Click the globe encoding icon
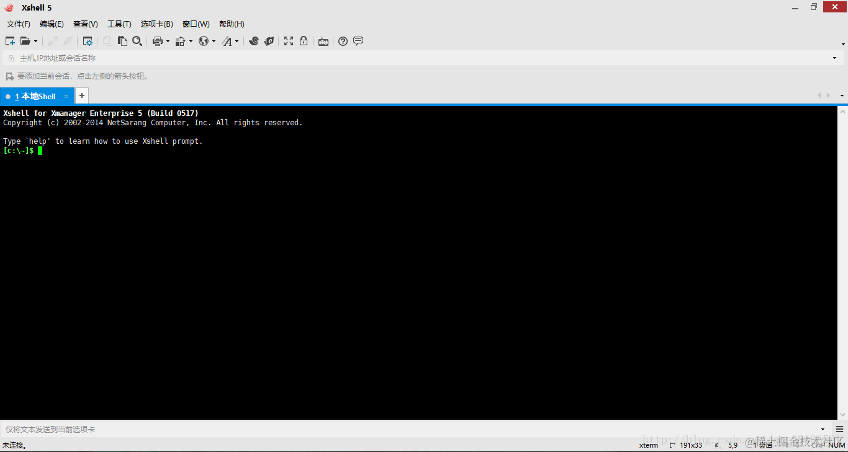This screenshot has width=848, height=452. pos(203,41)
